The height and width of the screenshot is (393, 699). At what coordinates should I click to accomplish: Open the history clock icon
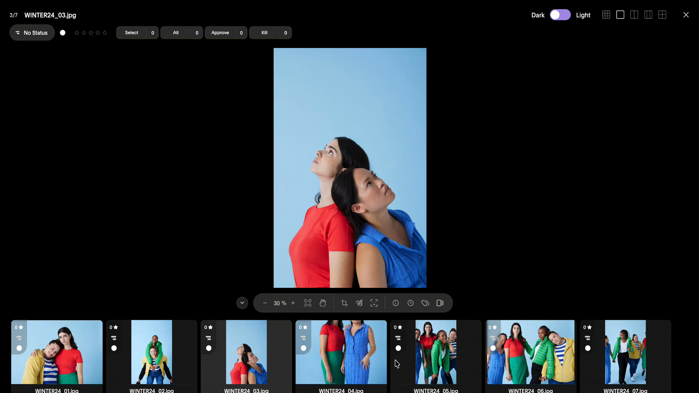point(411,303)
